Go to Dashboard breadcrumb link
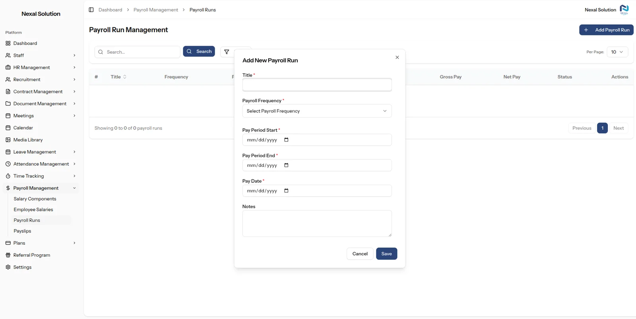 click(111, 10)
